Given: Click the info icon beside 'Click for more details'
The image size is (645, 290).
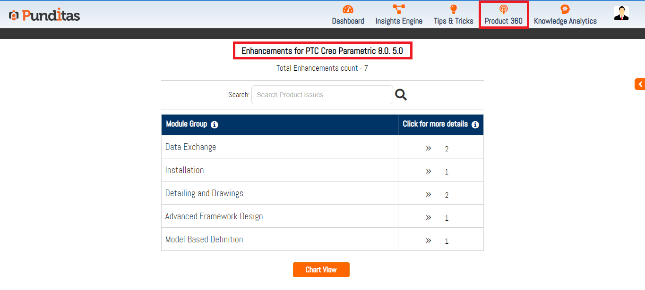Looking at the screenshot, I should [x=475, y=125].
